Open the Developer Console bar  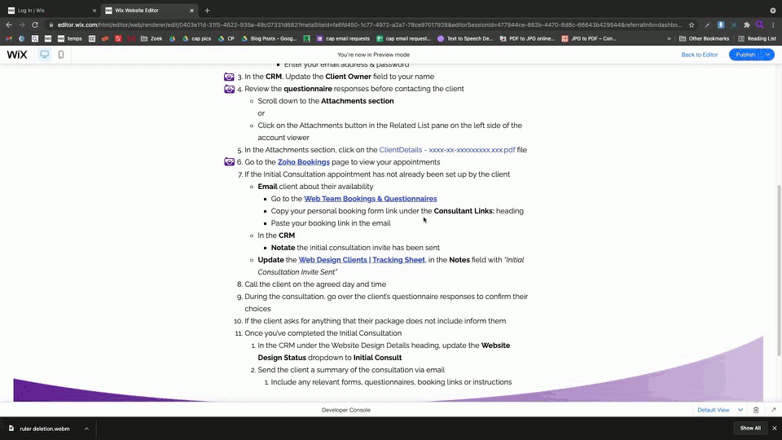pyautogui.click(x=345, y=410)
